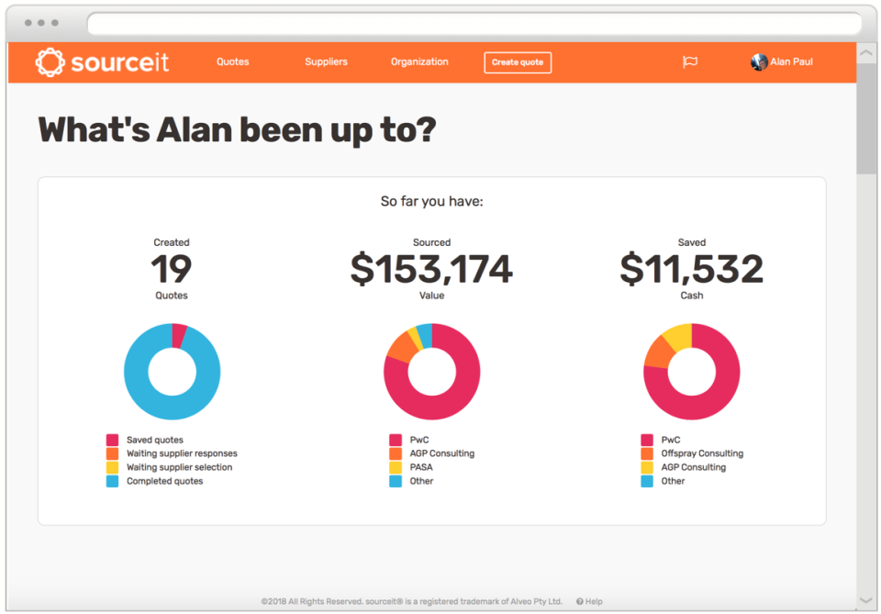The width and height of the screenshot is (881, 614).
Task: Open the Quotes menu
Action: (x=232, y=61)
